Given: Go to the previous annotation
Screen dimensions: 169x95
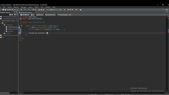Looking at the screenshot, I should pos(64,10).
